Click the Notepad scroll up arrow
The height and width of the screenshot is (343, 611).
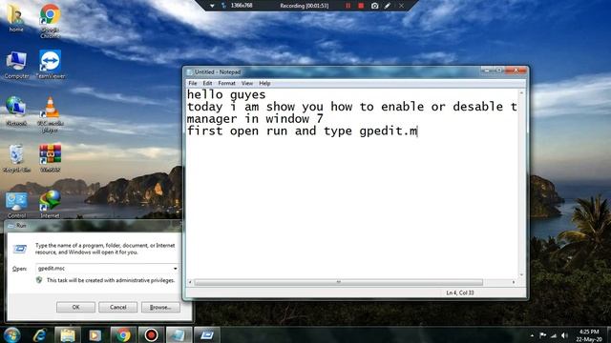[x=521, y=92]
